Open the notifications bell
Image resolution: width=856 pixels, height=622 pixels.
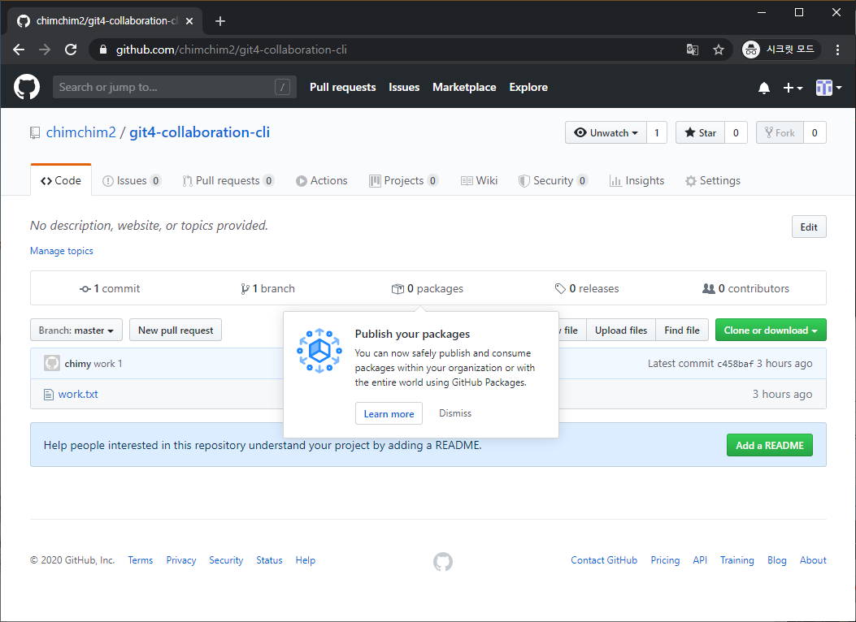pos(764,88)
